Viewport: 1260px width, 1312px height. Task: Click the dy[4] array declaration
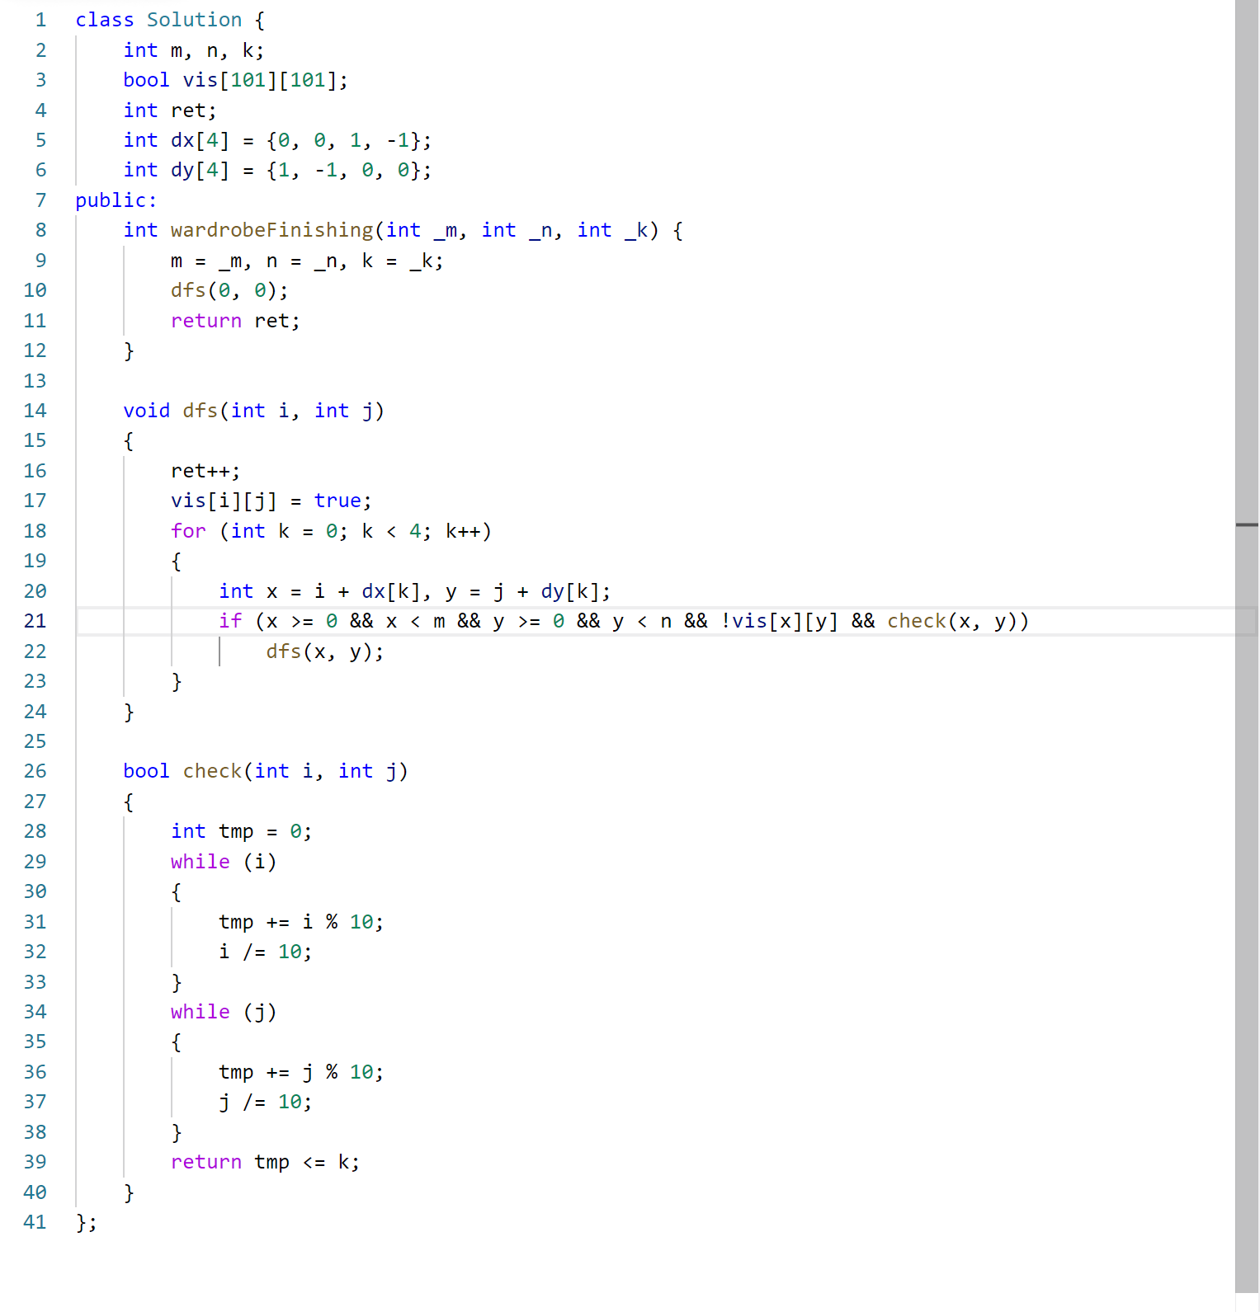click(x=277, y=170)
